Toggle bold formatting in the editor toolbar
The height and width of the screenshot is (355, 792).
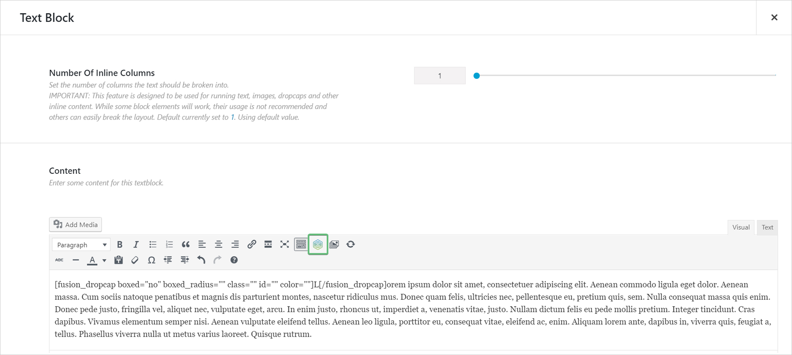(x=119, y=245)
